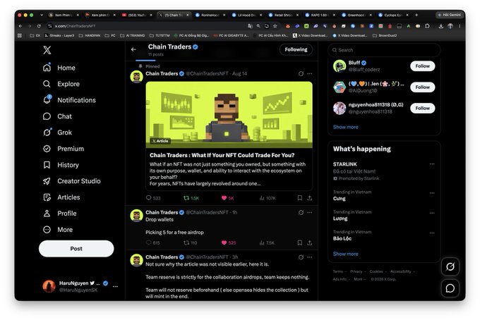Click the X logo in the sidebar

point(47,50)
